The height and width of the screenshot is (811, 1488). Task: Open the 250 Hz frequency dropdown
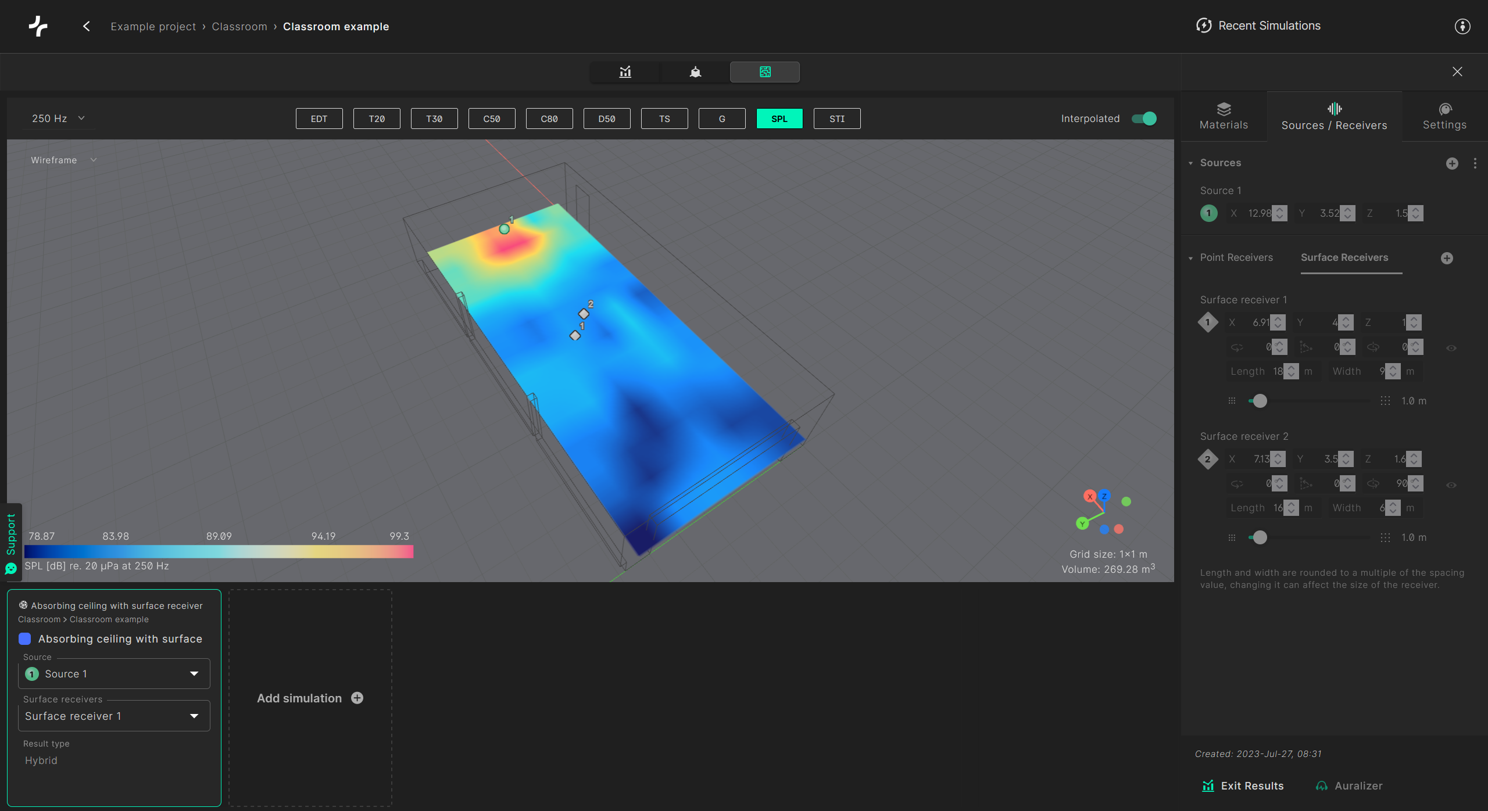(x=58, y=119)
